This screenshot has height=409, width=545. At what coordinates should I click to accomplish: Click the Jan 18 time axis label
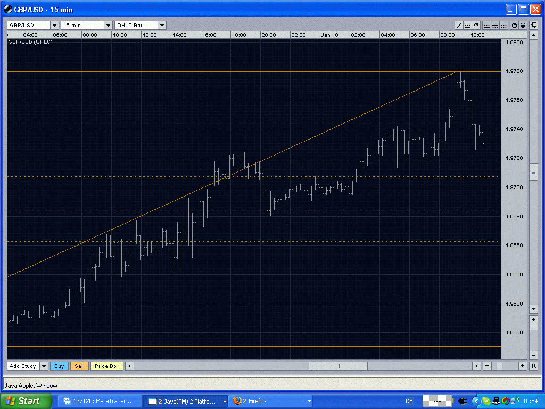click(329, 35)
